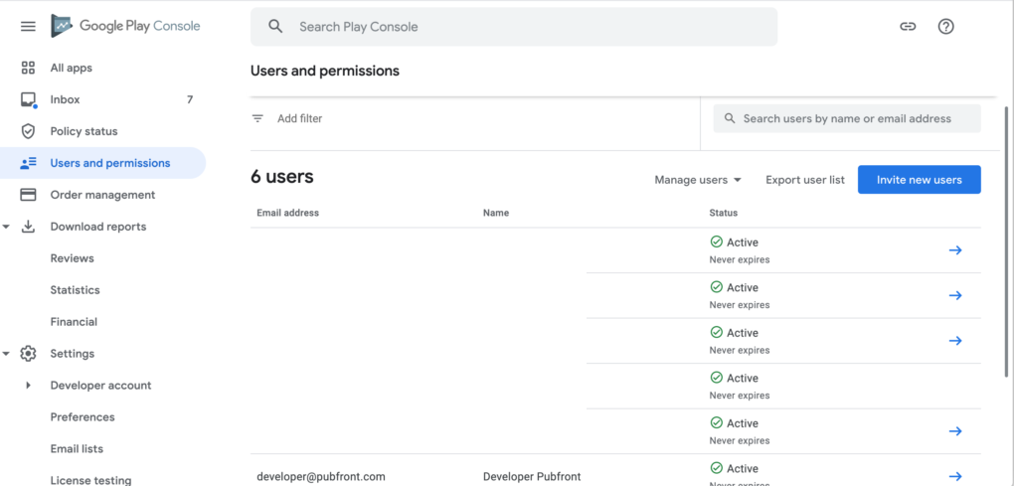This screenshot has width=1014, height=486.
Task: Open the Manage users dropdown
Action: pyautogui.click(x=698, y=180)
